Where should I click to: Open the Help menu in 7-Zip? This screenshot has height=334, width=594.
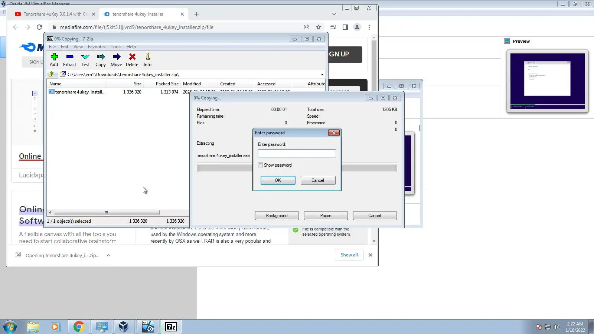pyautogui.click(x=131, y=47)
